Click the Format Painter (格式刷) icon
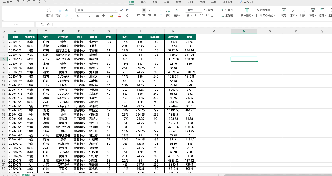This screenshot has height=176, width=332. click(49, 10)
